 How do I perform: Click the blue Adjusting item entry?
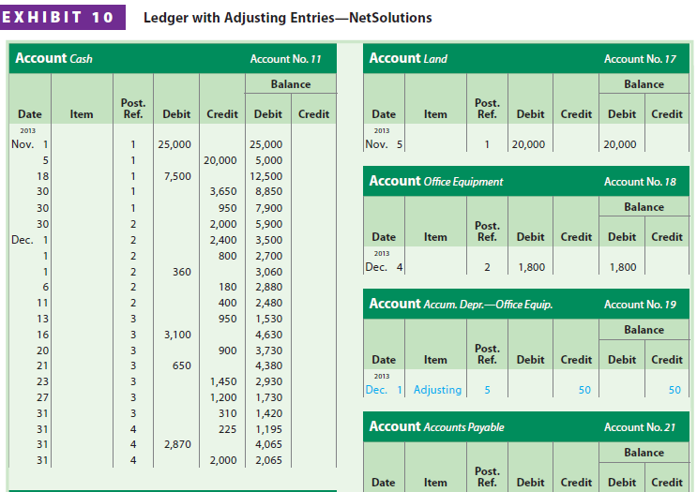437,389
